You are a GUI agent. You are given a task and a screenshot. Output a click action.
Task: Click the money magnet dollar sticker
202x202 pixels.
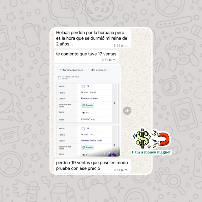coord(142,139)
